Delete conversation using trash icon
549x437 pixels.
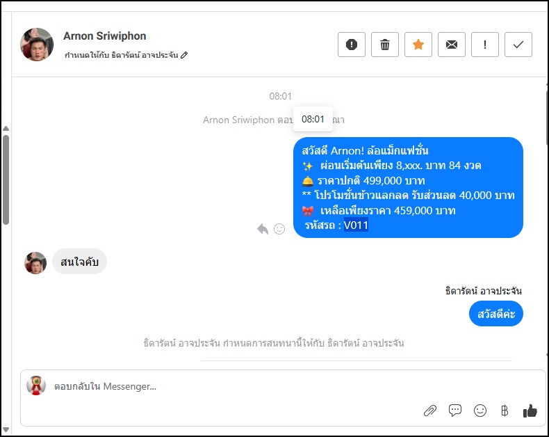[385, 45]
